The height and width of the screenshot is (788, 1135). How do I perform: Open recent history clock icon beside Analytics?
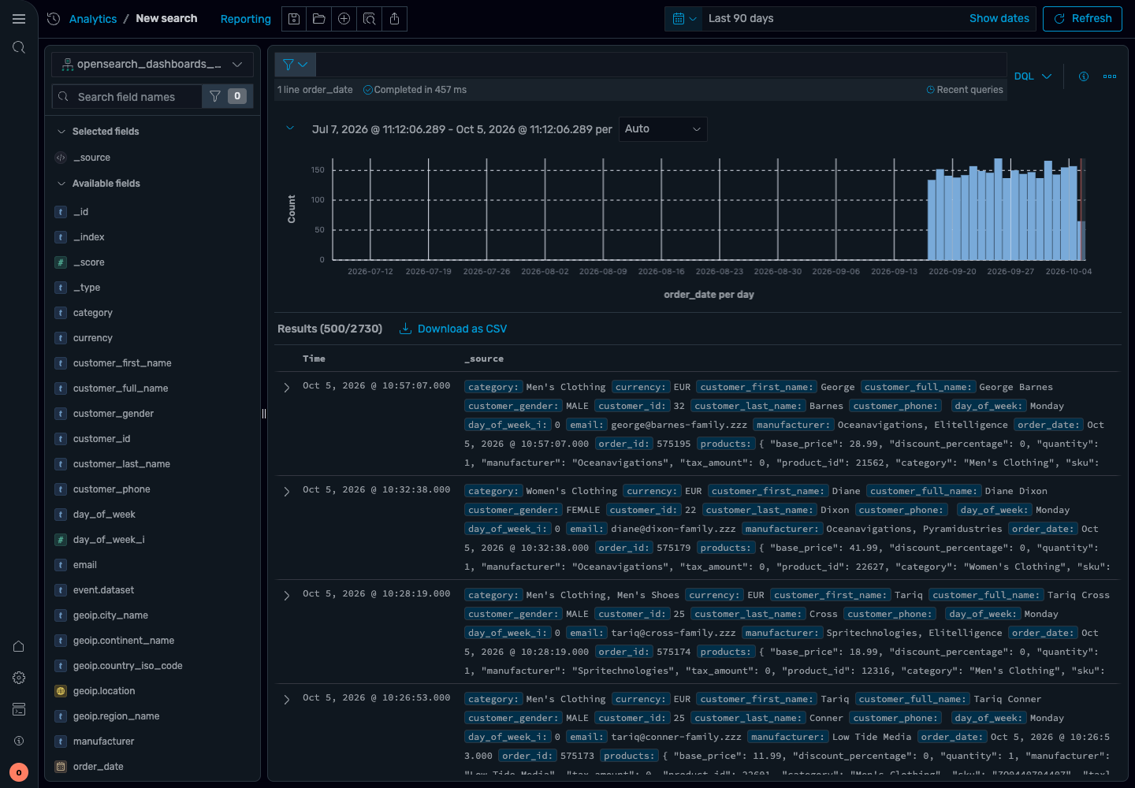click(54, 19)
